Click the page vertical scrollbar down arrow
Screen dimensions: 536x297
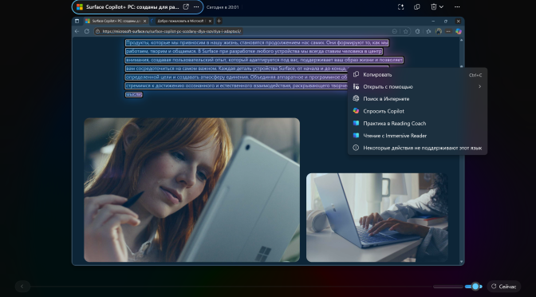click(462, 262)
